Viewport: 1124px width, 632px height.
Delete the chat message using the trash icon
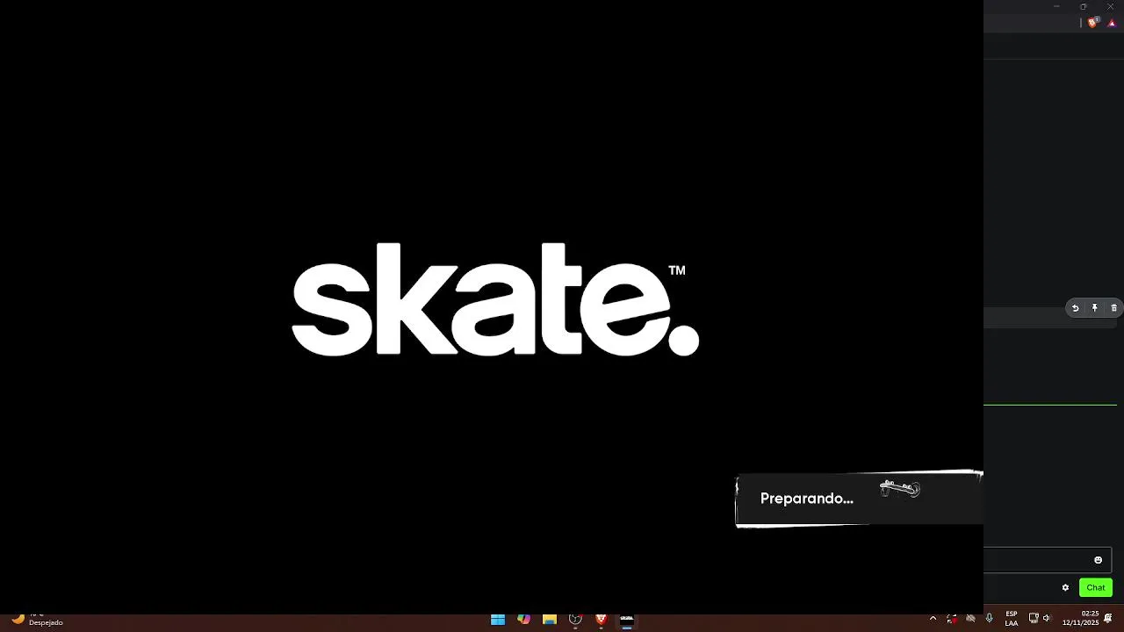pyautogui.click(x=1114, y=308)
